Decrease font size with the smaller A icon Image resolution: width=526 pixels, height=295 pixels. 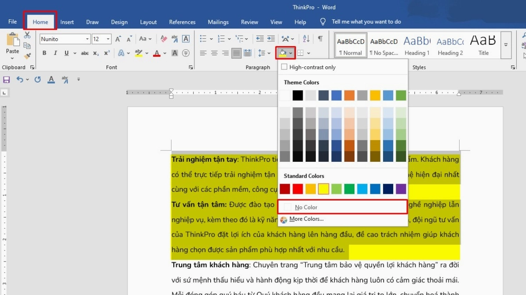[129, 39]
